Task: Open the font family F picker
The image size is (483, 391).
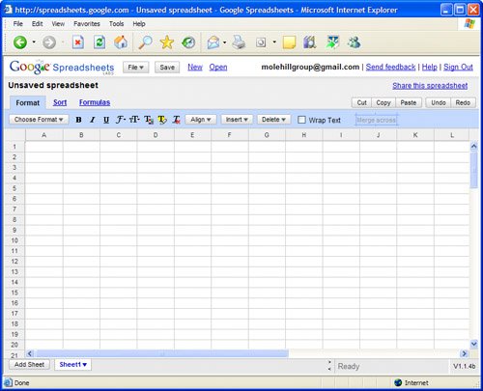Action: (121, 120)
